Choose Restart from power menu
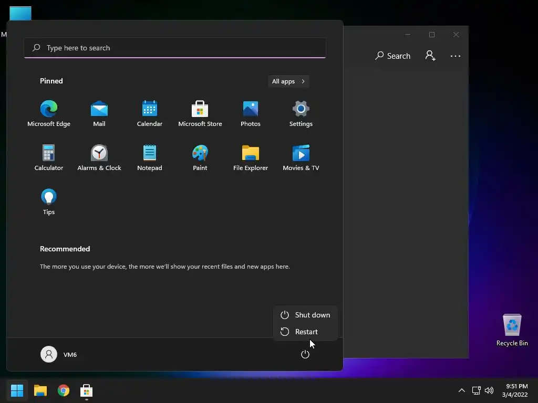538x403 pixels. click(x=305, y=332)
